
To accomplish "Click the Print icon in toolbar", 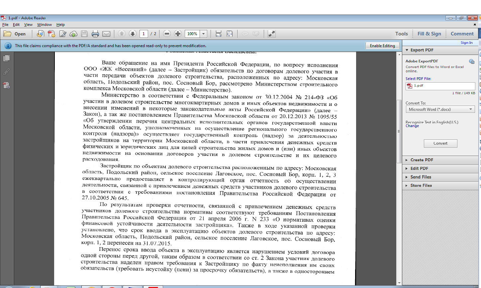I will pyautogui.click(x=95, y=34).
